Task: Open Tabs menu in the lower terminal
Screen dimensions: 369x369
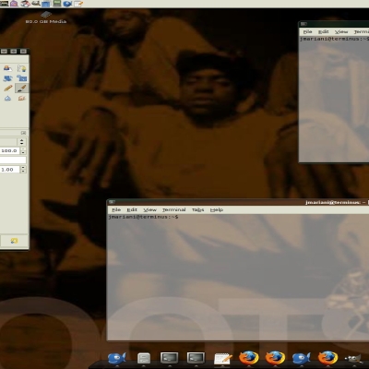Action: 198,209
